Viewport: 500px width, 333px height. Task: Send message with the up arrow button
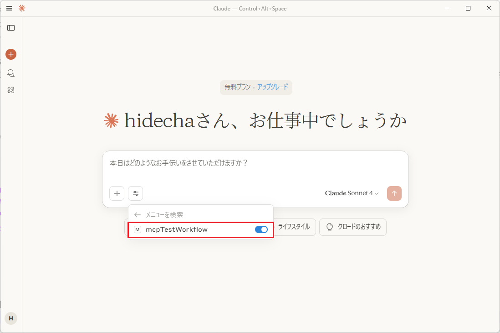394,193
